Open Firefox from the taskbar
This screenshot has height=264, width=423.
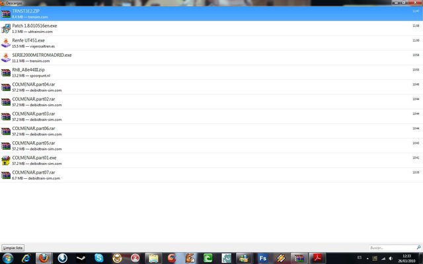tap(44, 258)
